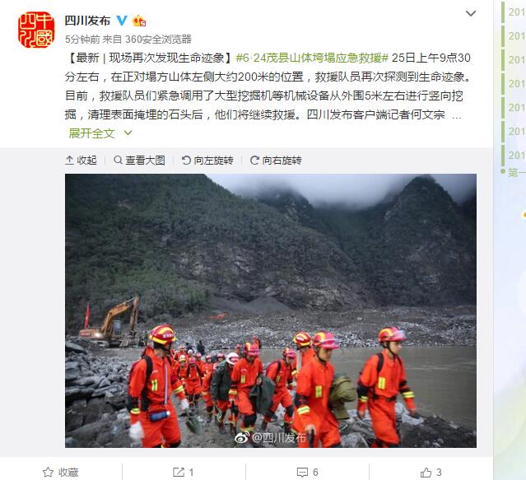This screenshot has width=526, height=480.
Task: Rotate image left with 向左旋转
Action: (x=207, y=161)
